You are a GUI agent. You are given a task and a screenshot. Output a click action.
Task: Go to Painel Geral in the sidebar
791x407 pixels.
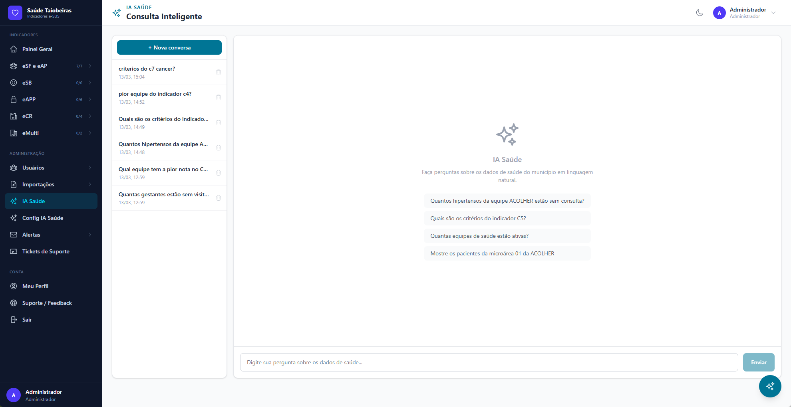37,49
